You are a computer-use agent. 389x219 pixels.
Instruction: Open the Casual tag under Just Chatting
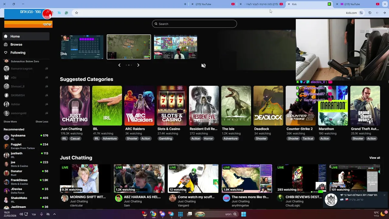tap(75, 138)
